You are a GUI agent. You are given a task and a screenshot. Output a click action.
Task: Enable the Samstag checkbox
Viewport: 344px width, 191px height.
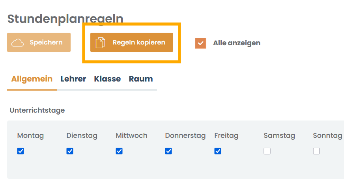[267, 151]
